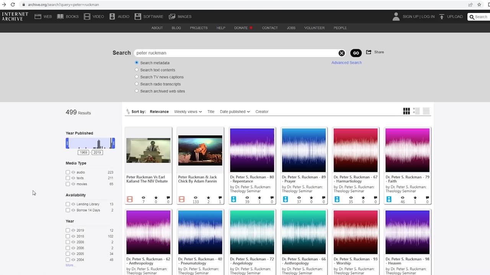
Task: Click right handle of year range slider
Action: pos(113,143)
